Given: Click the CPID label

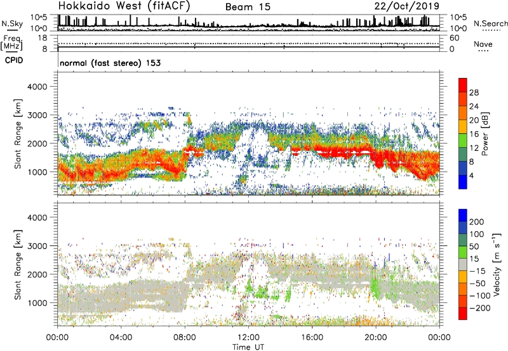Looking at the screenshot, I should point(14,60).
